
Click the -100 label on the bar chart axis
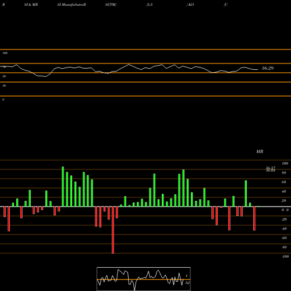pos(285,257)
